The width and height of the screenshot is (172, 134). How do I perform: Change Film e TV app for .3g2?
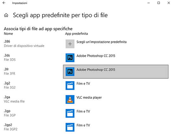coord(83,84)
